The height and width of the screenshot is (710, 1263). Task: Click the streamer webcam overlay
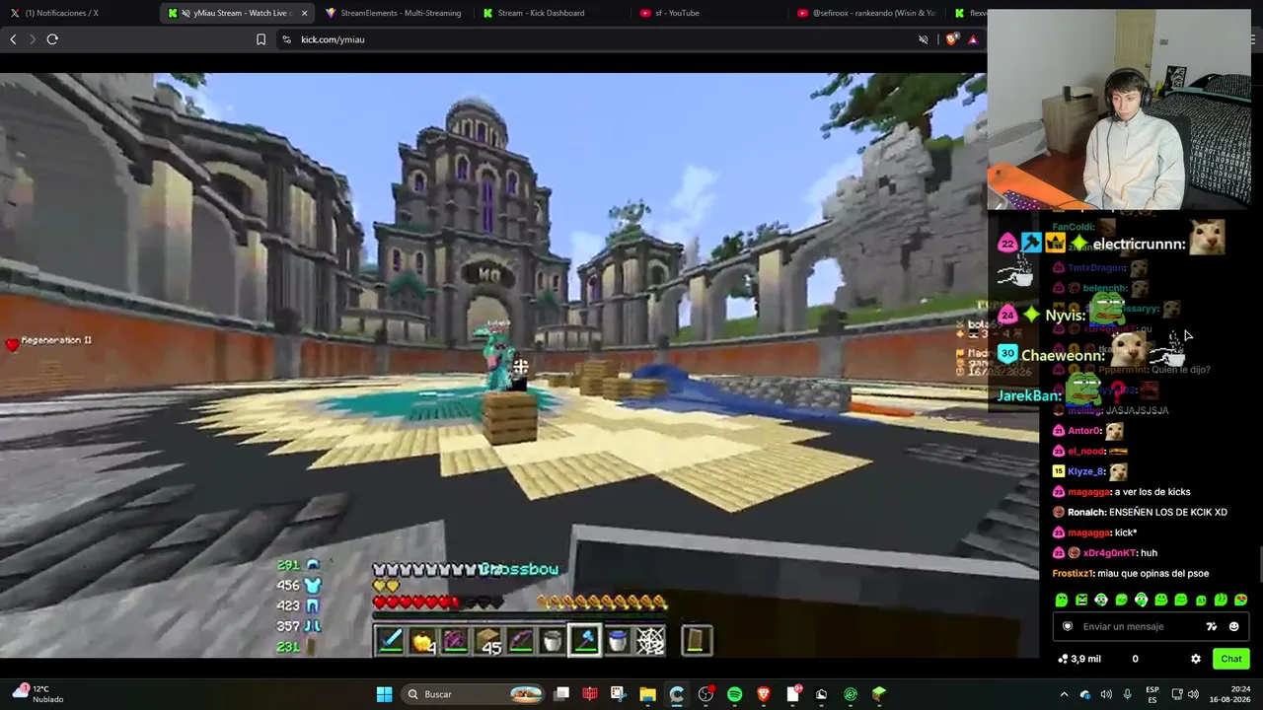pyautogui.click(x=1119, y=110)
